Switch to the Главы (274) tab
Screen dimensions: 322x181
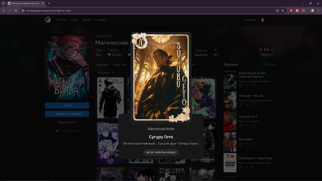(119, 65)
